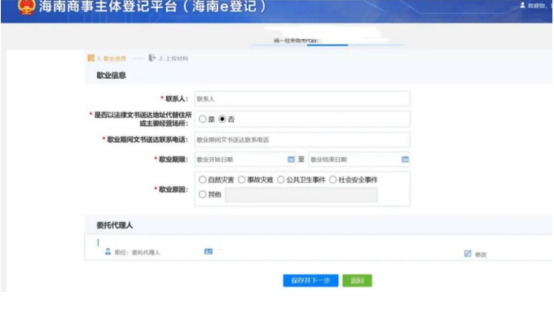The width and height of the screenshot is (554, 310).
Task: Click the 歇业原因 label
Action: click(x=173, y=190)
